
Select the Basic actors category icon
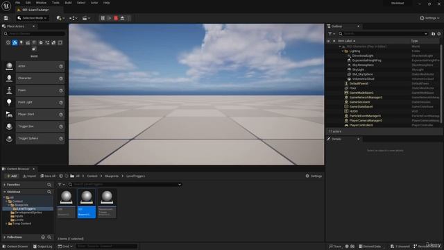click(x=15, y=42)
